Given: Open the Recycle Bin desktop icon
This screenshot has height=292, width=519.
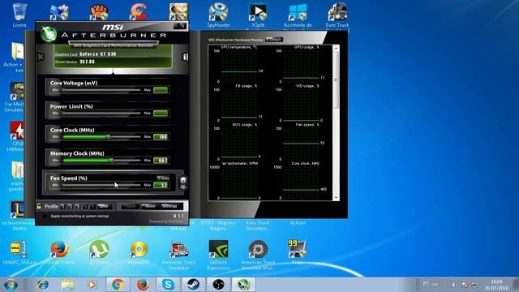Looking at the screenshot, I should [x=19, y=15].
